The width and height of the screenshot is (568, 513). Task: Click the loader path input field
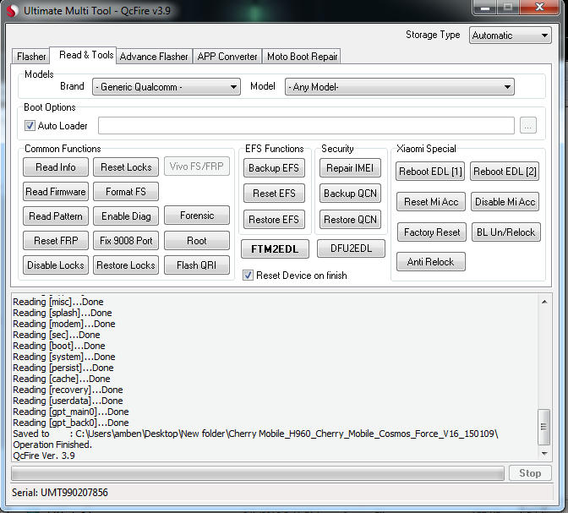click(x=306, y=126)
